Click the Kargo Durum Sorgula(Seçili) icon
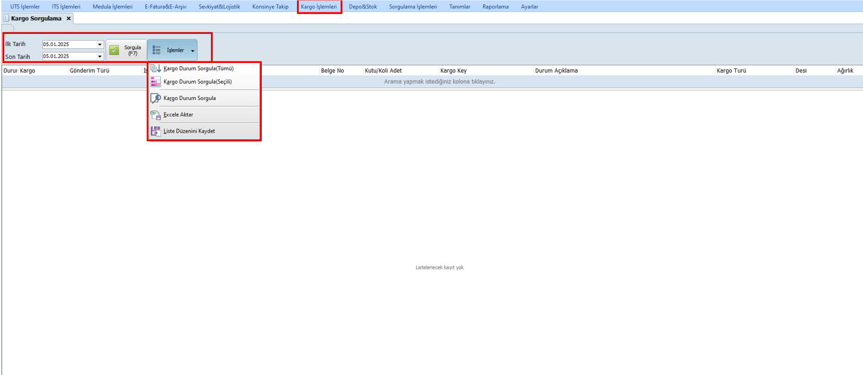Screen dimensions: 863x375 point(155,82)
